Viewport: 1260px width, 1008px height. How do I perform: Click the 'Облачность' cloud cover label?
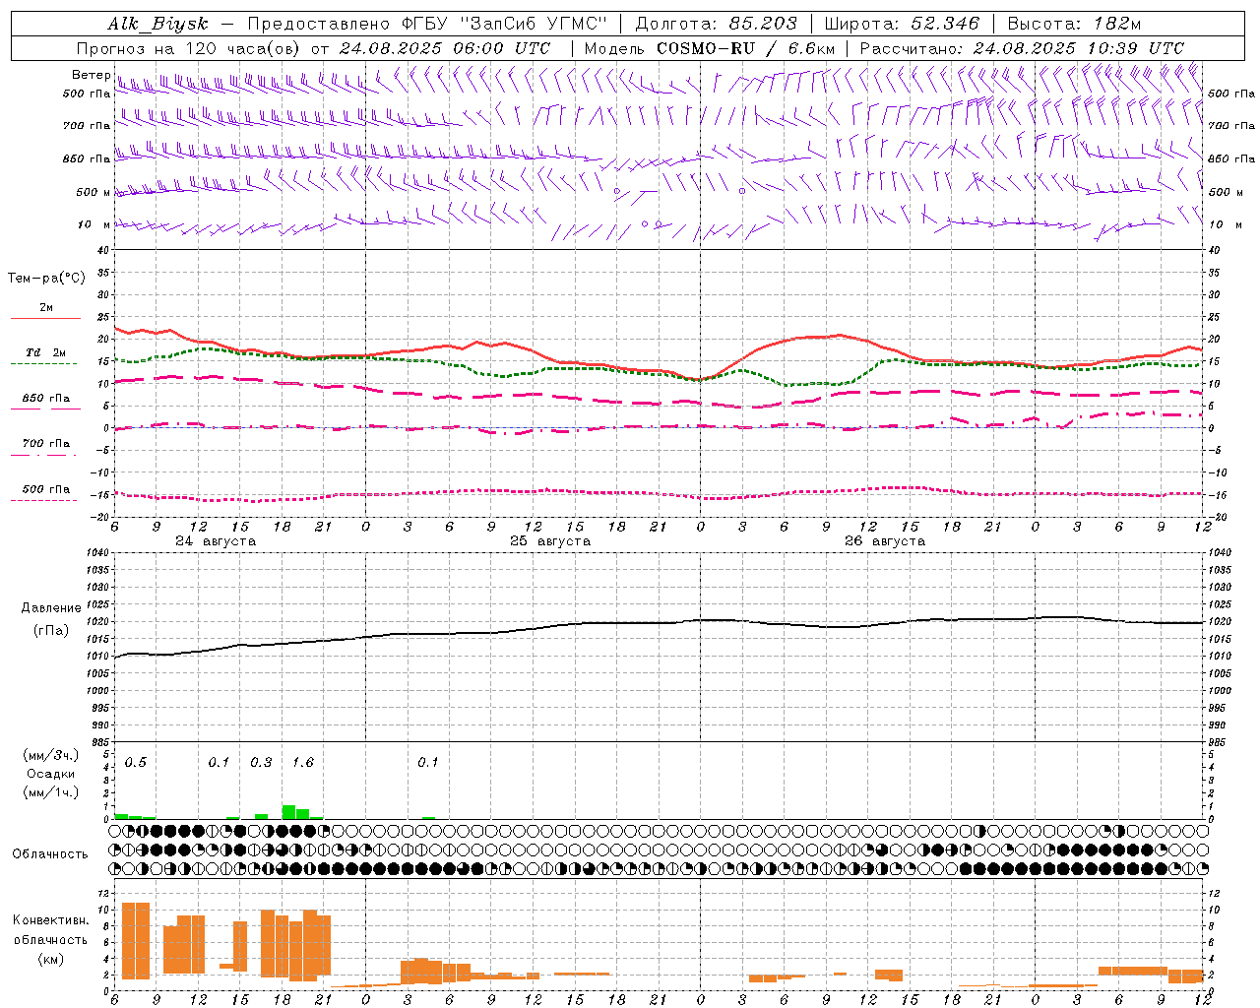pyautogui.click(x=50, y=854)
